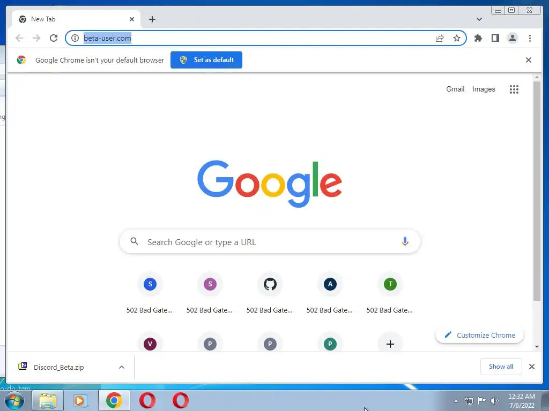549x411 pixels.
Task: Open Chrome's three-dot menu
Action: pyautogui.click(x=530, y=38)
